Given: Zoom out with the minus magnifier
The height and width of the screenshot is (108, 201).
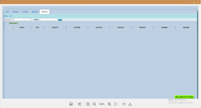Looking at the screenshot, I should coord(94,104).
